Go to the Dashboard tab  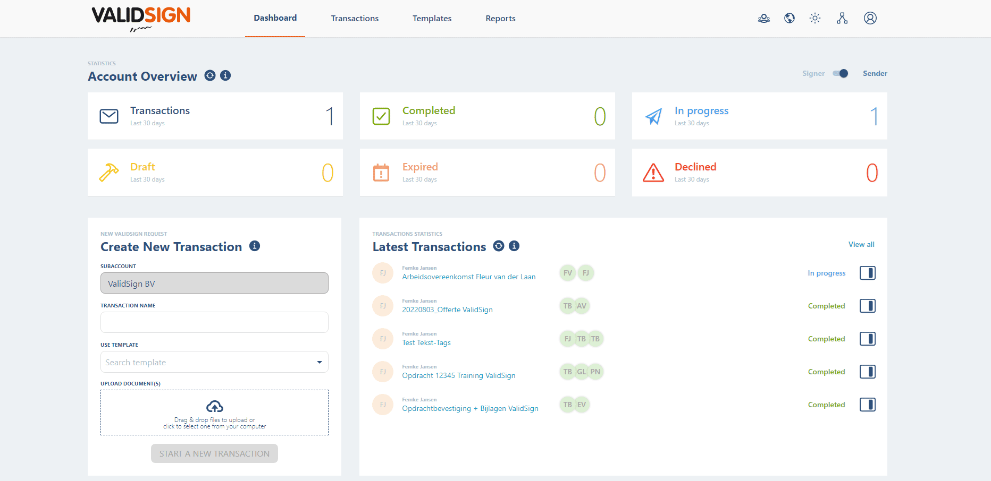click(x=275, y=18)
